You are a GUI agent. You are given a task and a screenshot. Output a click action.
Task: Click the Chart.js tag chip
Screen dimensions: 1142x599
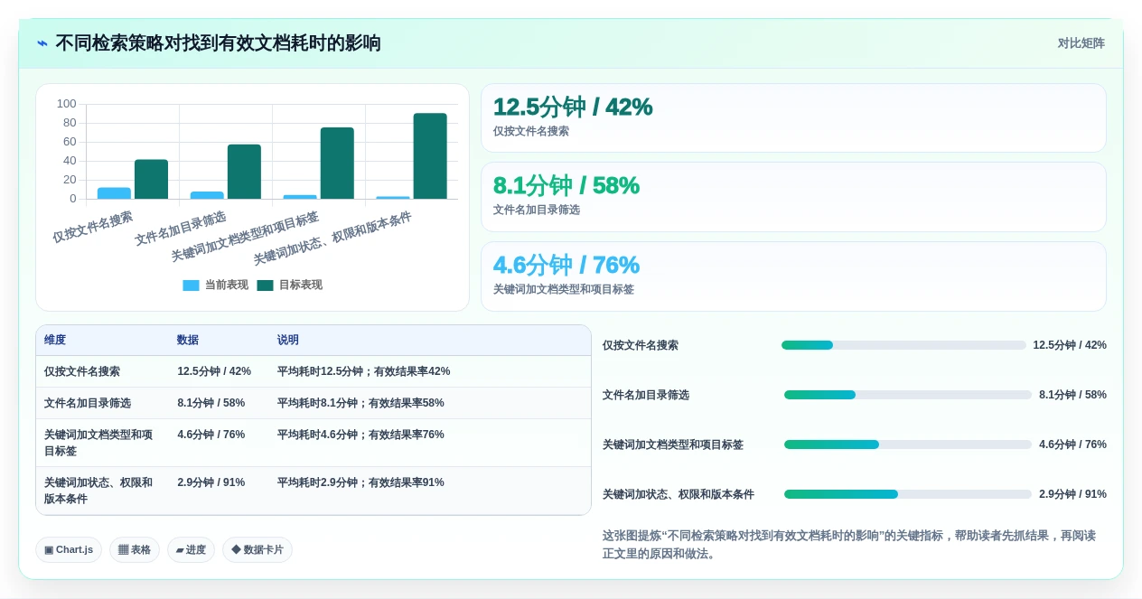(x=69, y=549)
